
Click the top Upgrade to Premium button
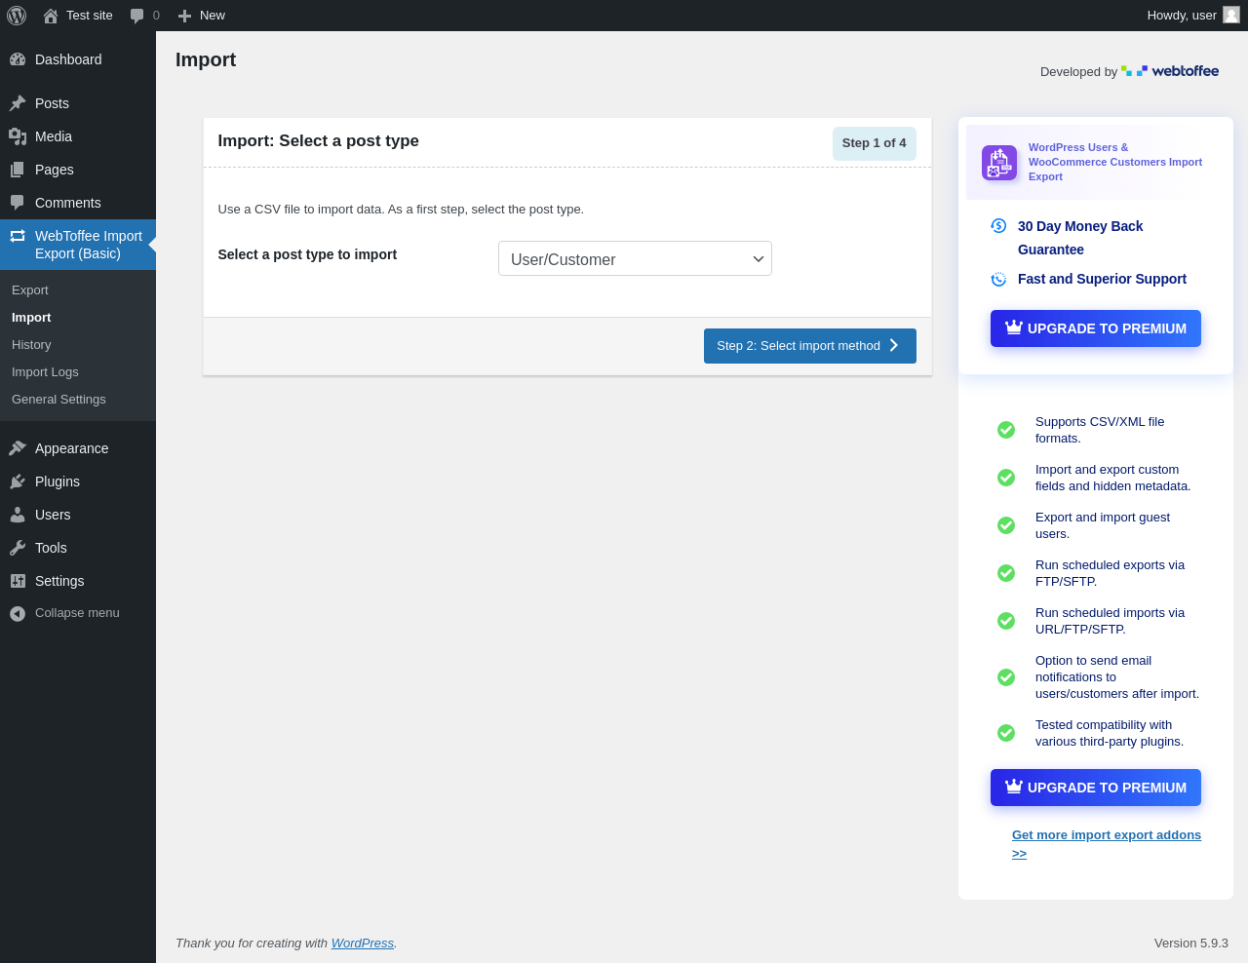click(1095, 328)
